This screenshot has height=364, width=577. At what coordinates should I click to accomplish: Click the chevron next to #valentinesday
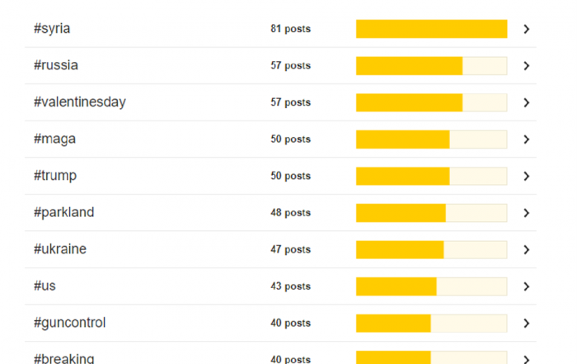pos(527,102)
